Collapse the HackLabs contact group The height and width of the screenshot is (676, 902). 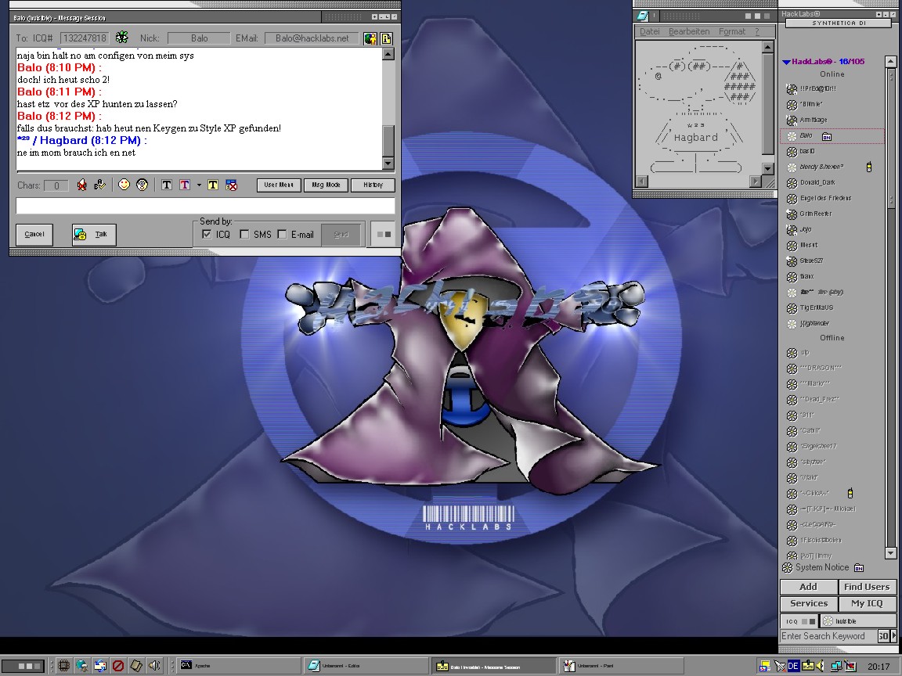coord(786,62)
